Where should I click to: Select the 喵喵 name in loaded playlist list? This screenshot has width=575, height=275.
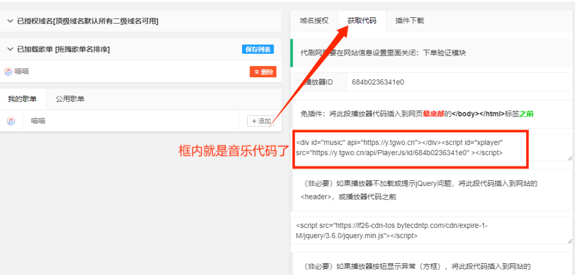(x=22, y=72)
